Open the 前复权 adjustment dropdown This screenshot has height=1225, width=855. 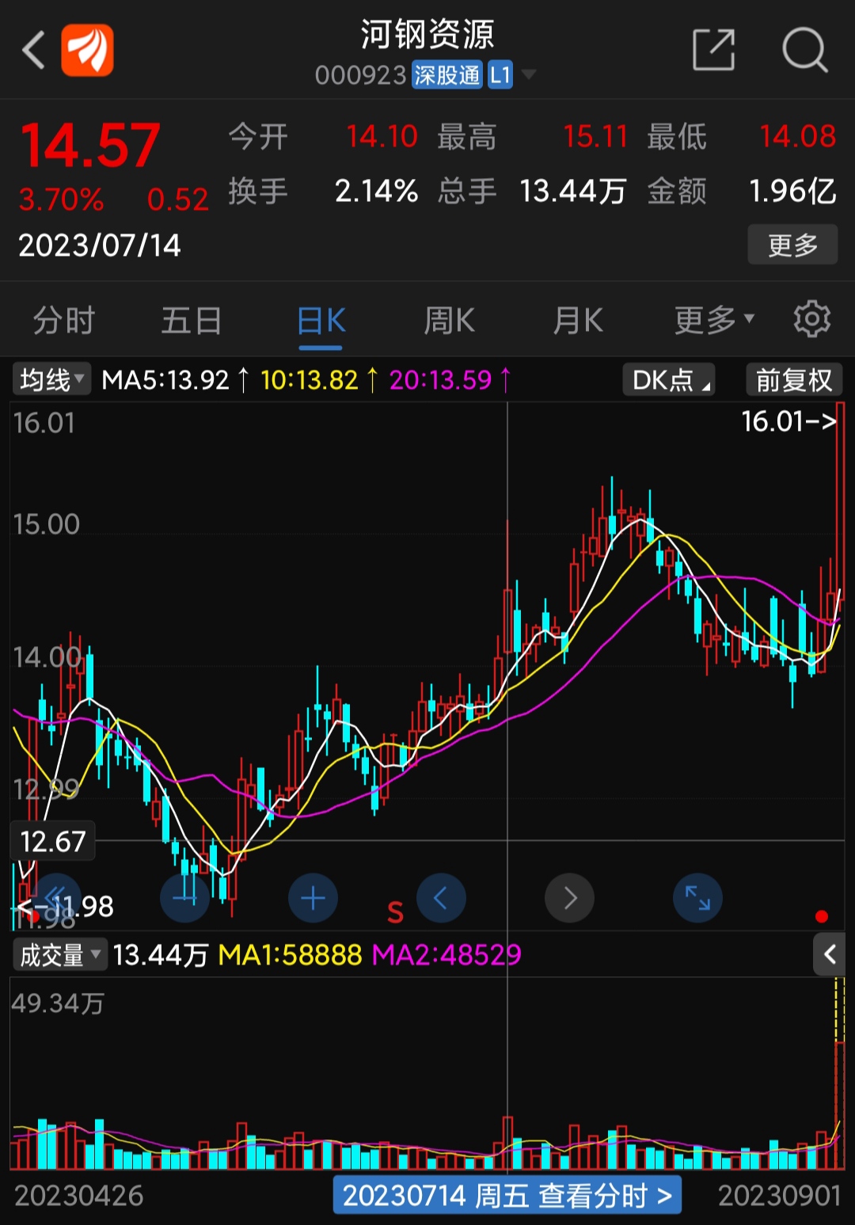point(794,380)
